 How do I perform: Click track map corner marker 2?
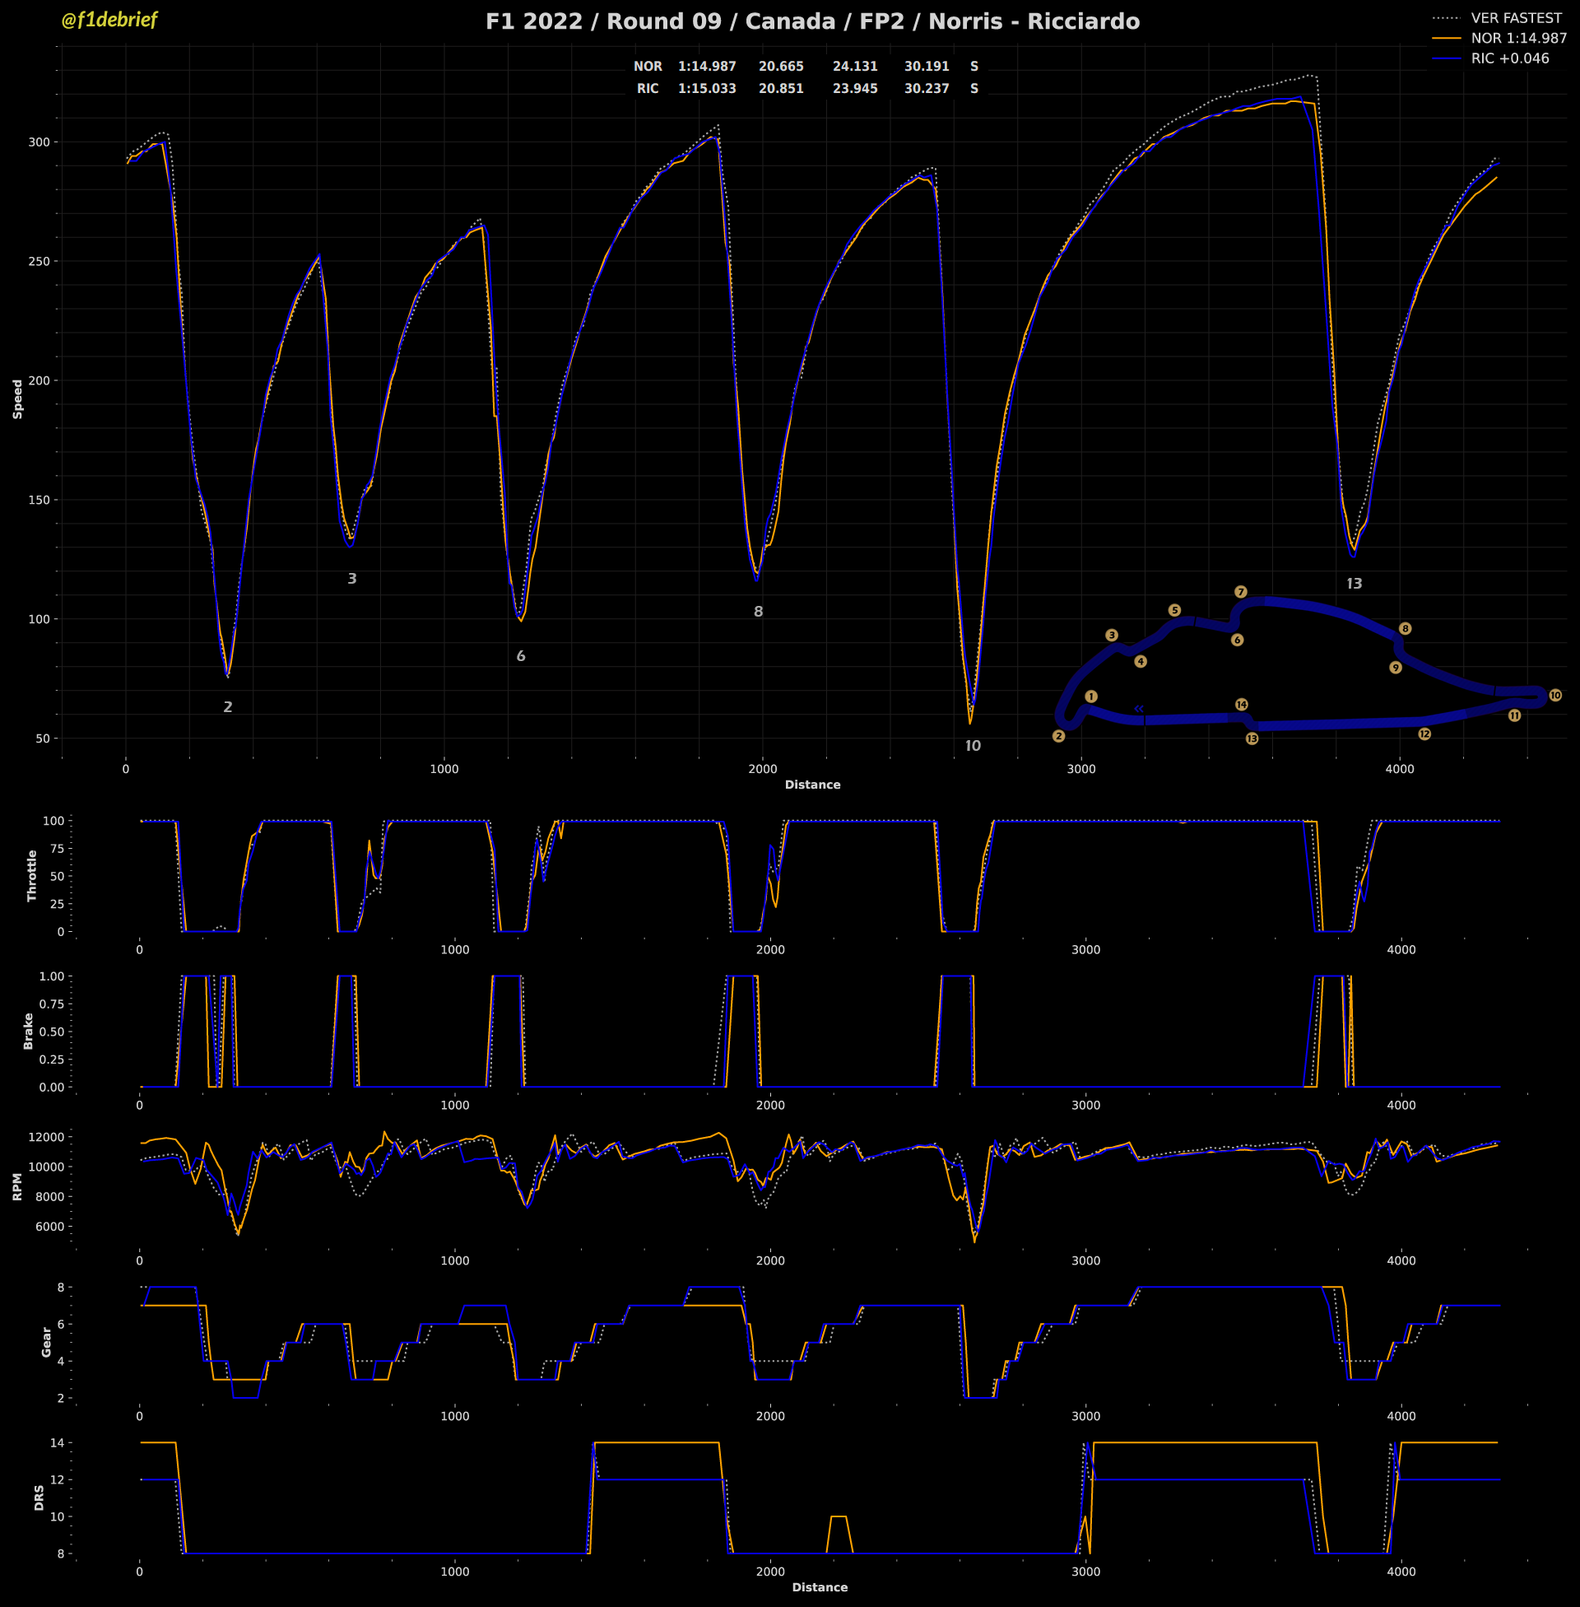[x=1059, y=736]
